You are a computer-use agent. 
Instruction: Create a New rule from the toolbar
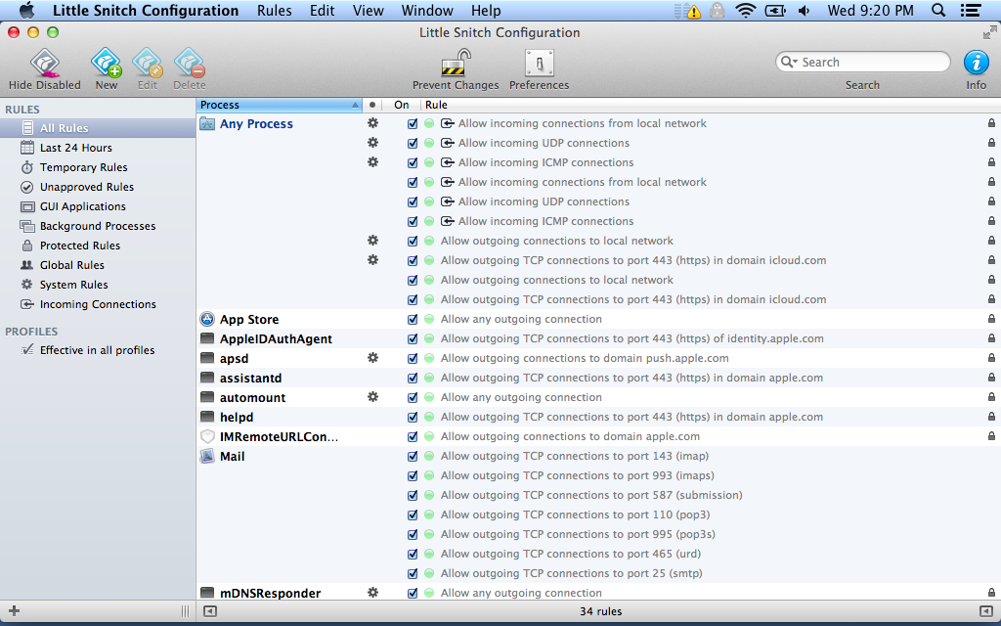coord(106,64)
